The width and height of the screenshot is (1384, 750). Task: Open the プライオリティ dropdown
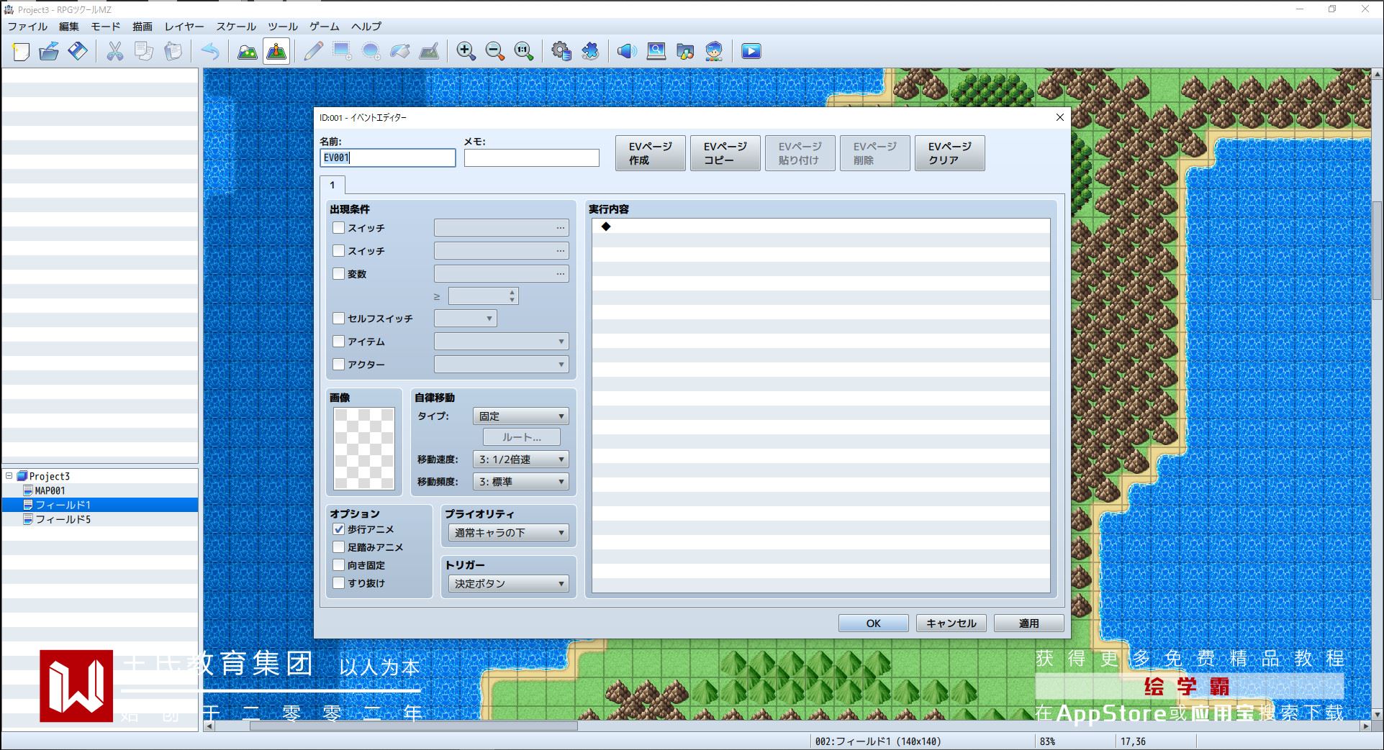[509, 533]
